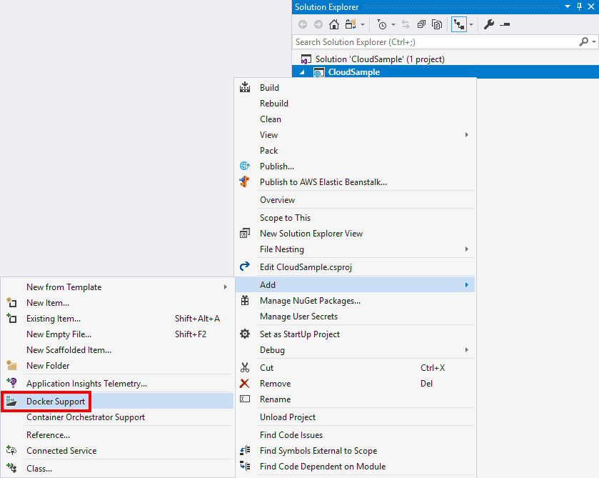
Task: Toggle auto-hide pin for Solution Explorer
Action: pyautogui.click(x=580, y=6)
